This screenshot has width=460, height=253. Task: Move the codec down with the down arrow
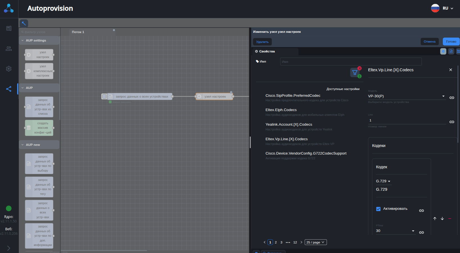click(x=442, y=219)
